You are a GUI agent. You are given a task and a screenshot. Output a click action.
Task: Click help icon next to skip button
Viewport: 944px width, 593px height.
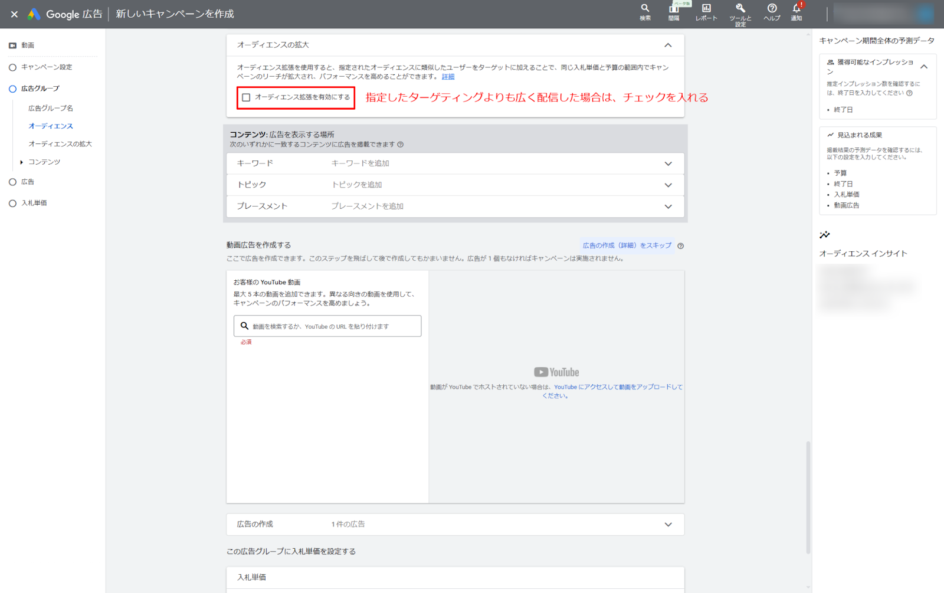point(680,246)
